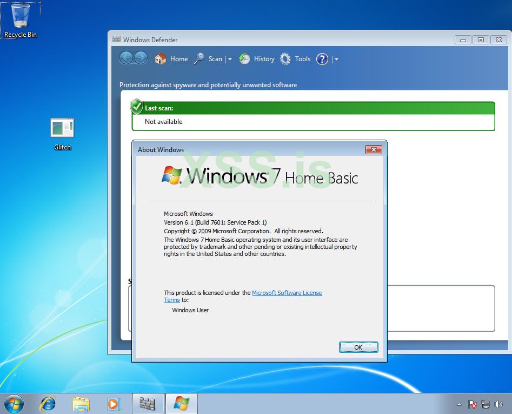Click the Terms link
The width and height of the screenshot is (512, 414).
(172, 300)
